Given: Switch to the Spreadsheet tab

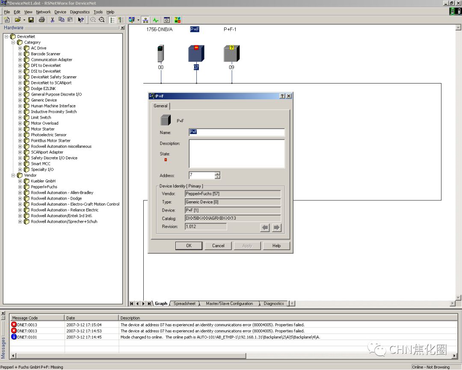Looking at the screenshot, I should pyautogui.click(x=184, y=303).
